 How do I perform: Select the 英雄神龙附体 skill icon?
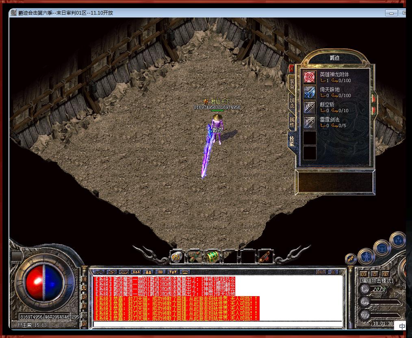(310, 77)
